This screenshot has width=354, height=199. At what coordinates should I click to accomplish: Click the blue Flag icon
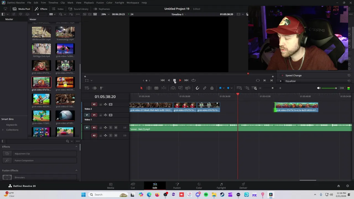pos(220,88)
